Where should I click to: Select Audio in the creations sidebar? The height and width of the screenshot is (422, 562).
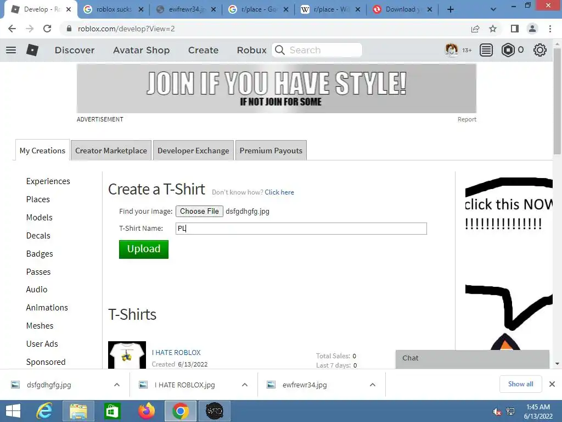37,290
